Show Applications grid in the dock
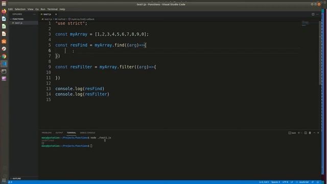The height and width of the screenshot is (184, 327). pyautogui.click(x=4, y=180)
